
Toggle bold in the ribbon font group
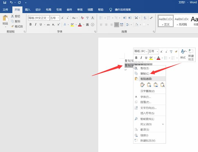pyautogui.click(x=30, y=24)
